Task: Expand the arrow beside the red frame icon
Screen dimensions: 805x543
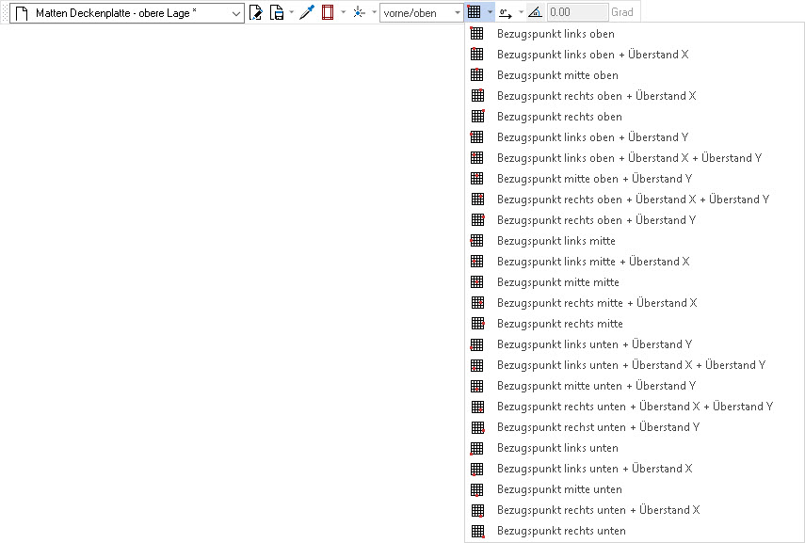Action: click(x=344, y=12)
